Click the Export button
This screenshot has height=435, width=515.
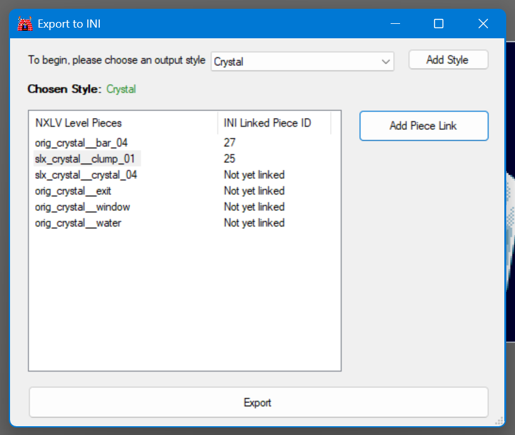pyautogui.click(x=257, y=402)
